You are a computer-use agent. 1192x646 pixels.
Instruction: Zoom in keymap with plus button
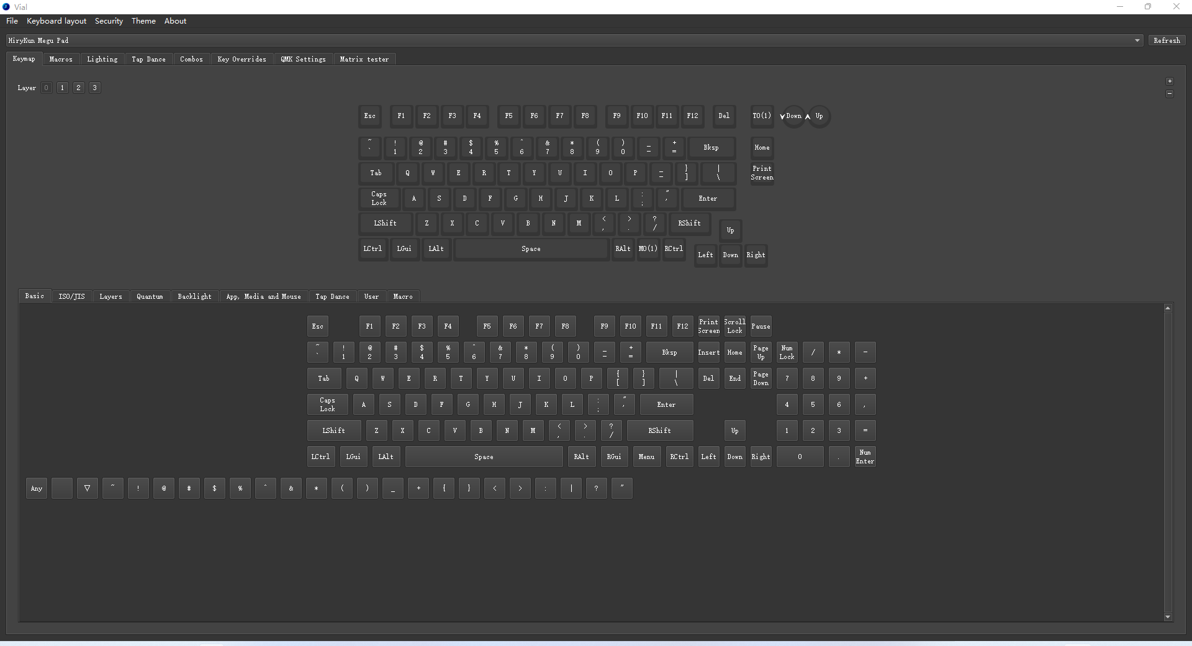tap(1170, 81)
